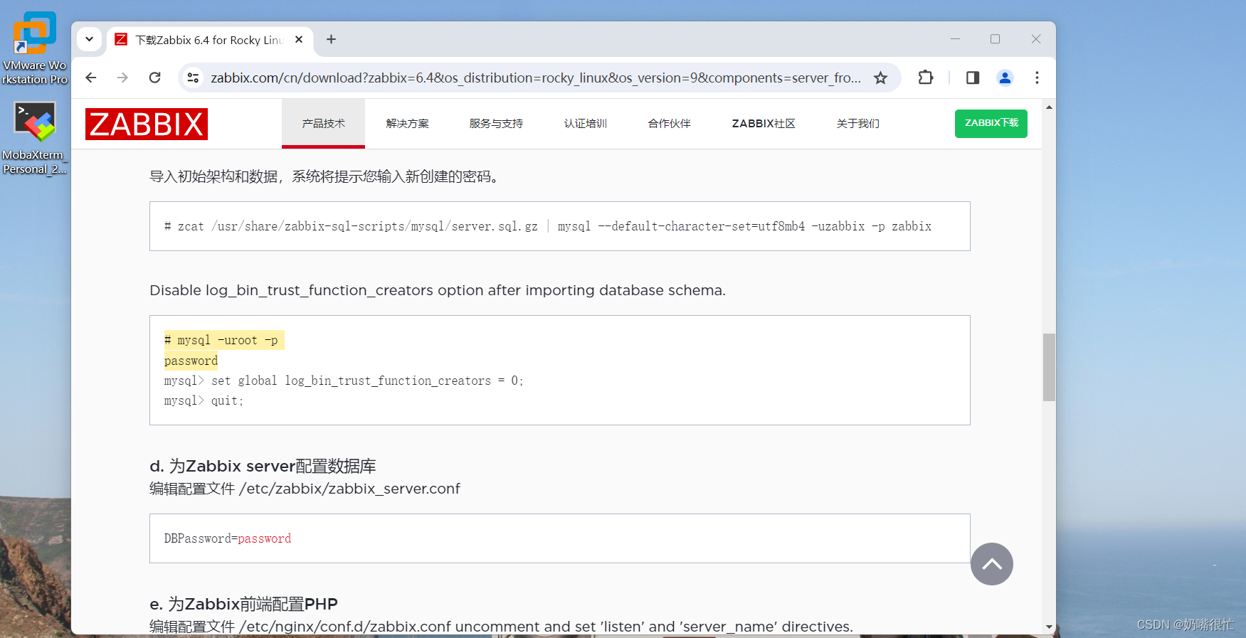Open the 认证培训 navigation menu

(585, 124)
